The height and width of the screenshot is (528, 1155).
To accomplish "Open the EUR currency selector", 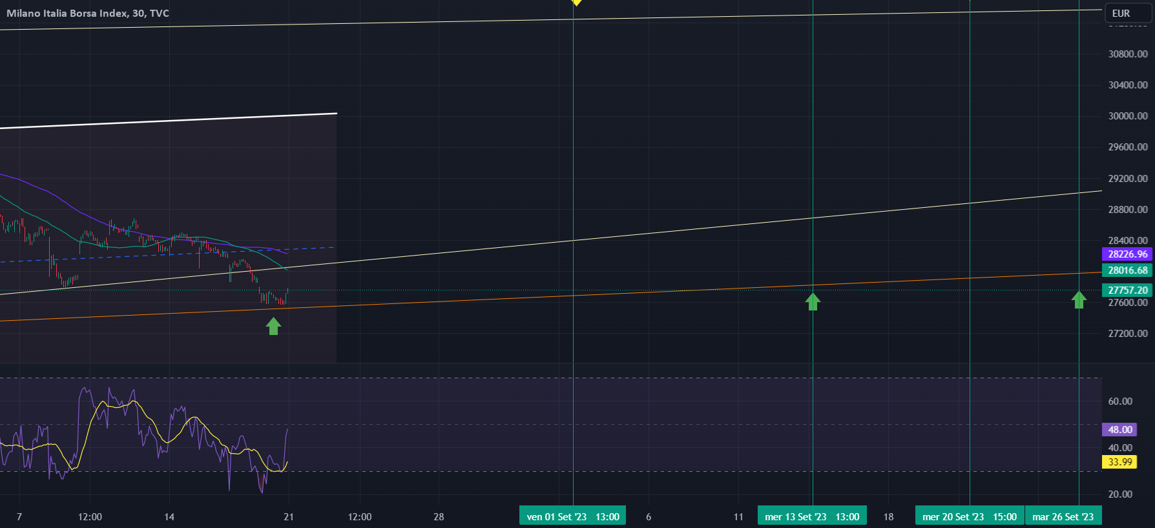I will (x=1128, y=13).
